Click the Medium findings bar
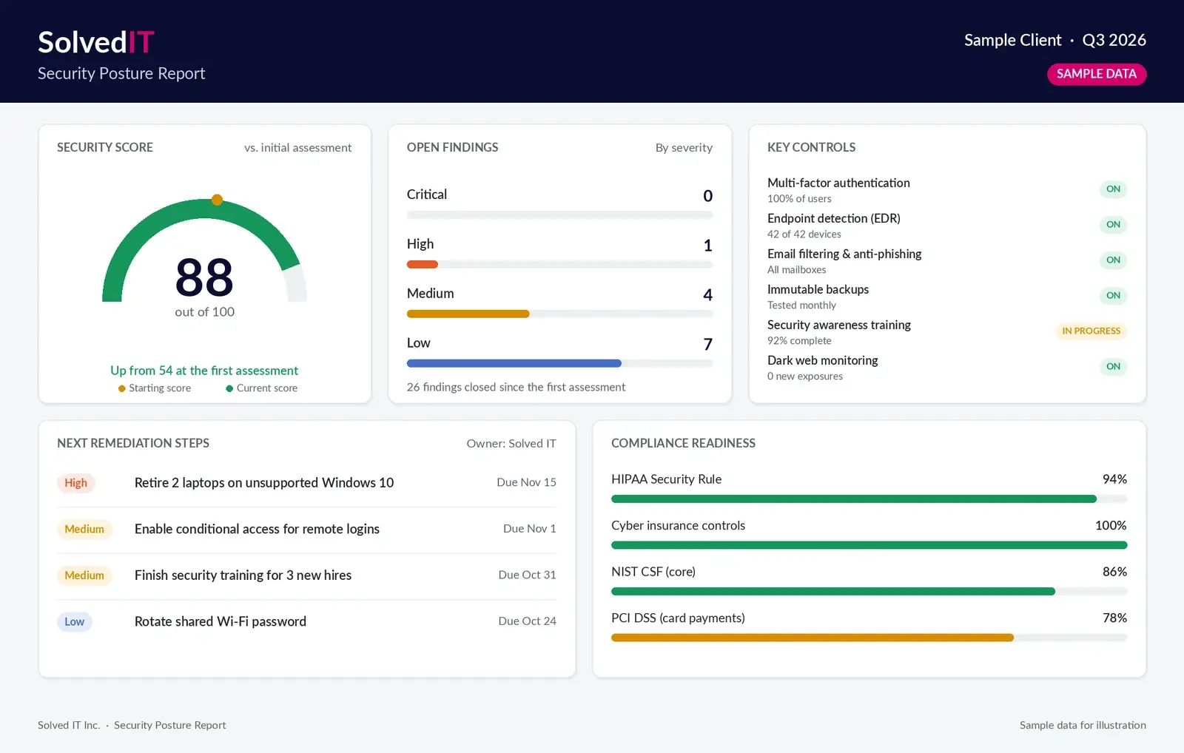This screenshot has height=753, width=1184. [x=559, y=314]
